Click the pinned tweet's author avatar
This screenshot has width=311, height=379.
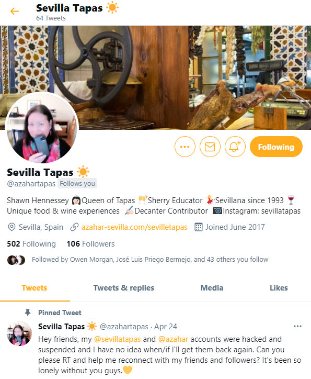(x=19, y=333)
